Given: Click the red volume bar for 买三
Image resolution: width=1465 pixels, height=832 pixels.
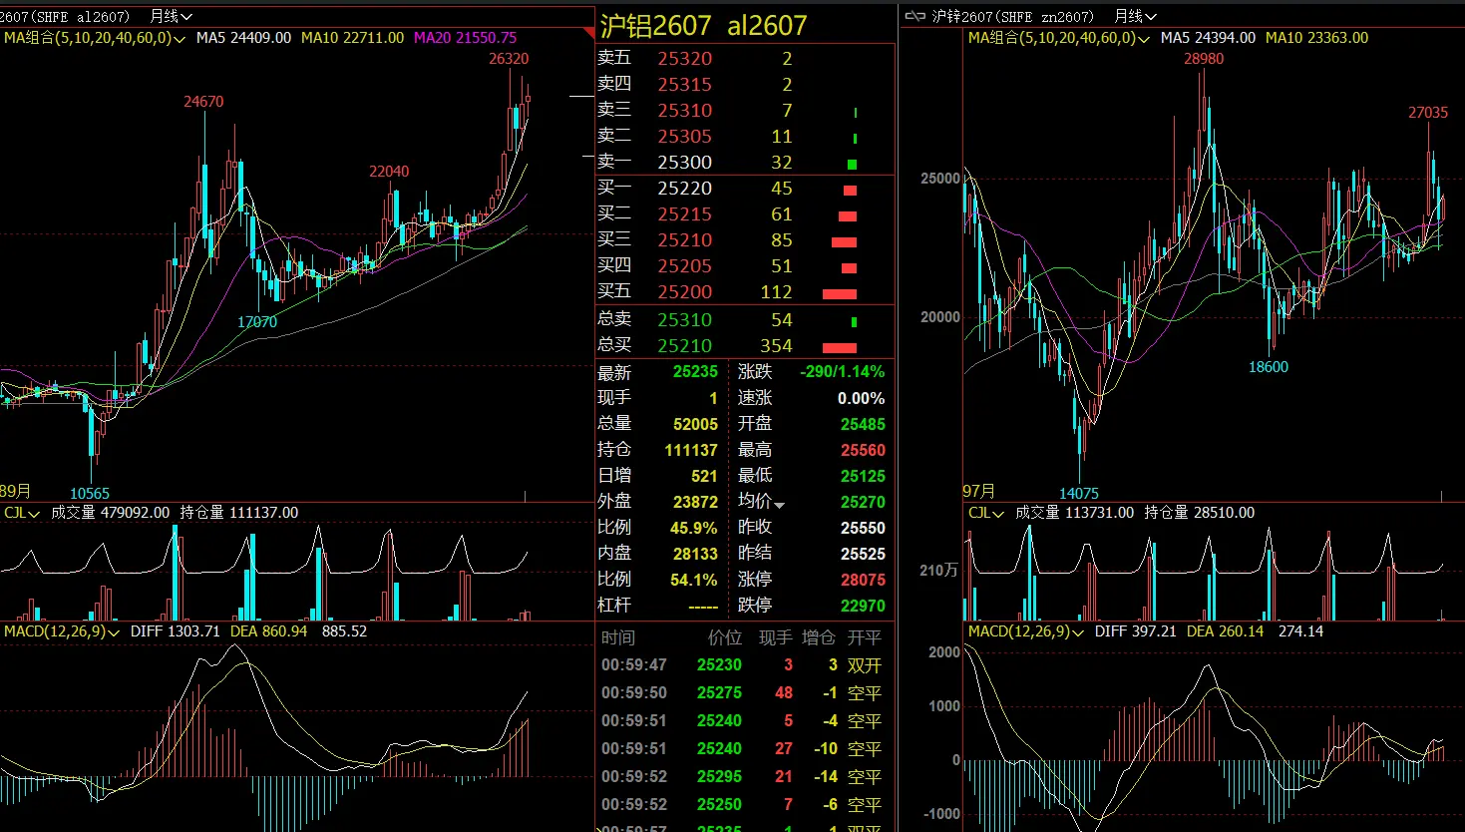Looking at the screenshot, I should 844,241.
